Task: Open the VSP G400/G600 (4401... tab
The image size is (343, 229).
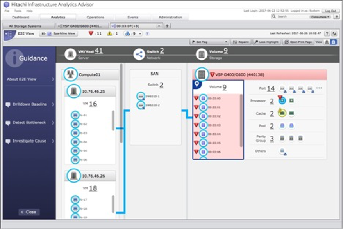Action: pyautogui.click(x=82, y=26)
